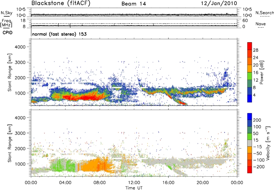Click the 08:00 time tick label
This screenshot has width=274, height=190.
pos(100,183)
